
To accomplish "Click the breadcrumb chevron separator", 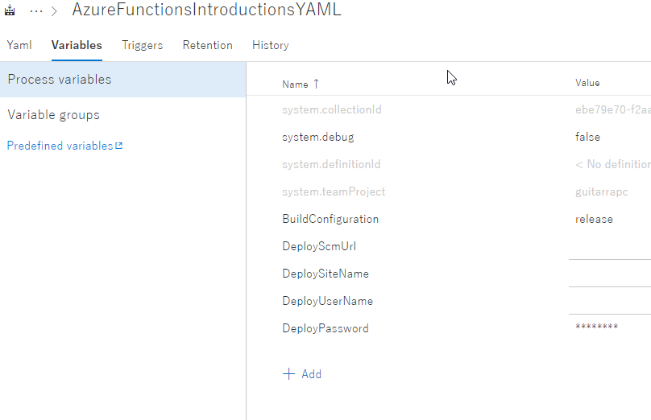I will [54, 11].
